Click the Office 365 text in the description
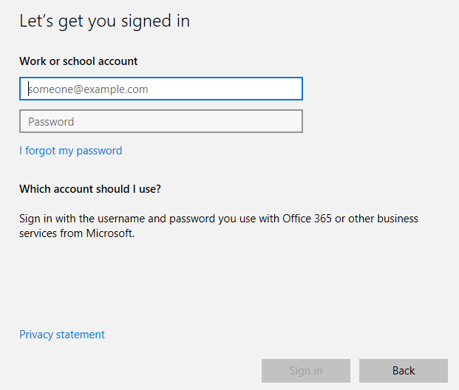This screenshot has width=459, height=390. (307, 219)
